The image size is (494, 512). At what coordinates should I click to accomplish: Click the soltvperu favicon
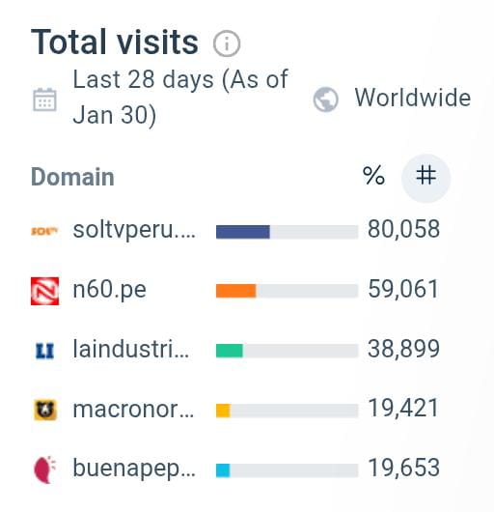click(44, 231)
